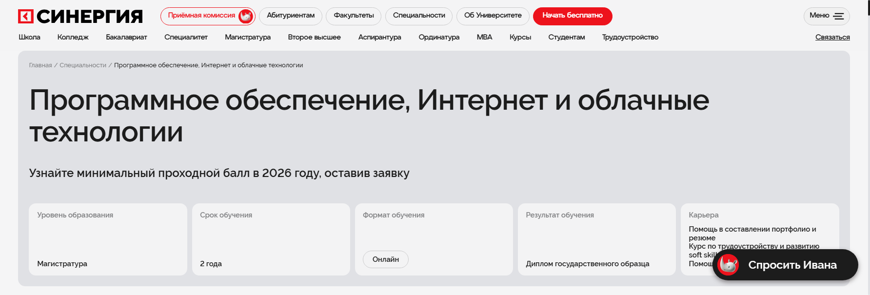
Task: Click the red Начать бесплатно button
Action: coord(573,16)
